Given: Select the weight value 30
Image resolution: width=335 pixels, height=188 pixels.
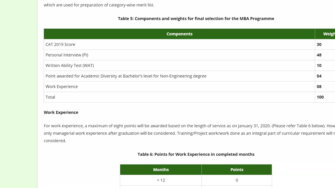Looking at the screenshot, I should point(319,44).
